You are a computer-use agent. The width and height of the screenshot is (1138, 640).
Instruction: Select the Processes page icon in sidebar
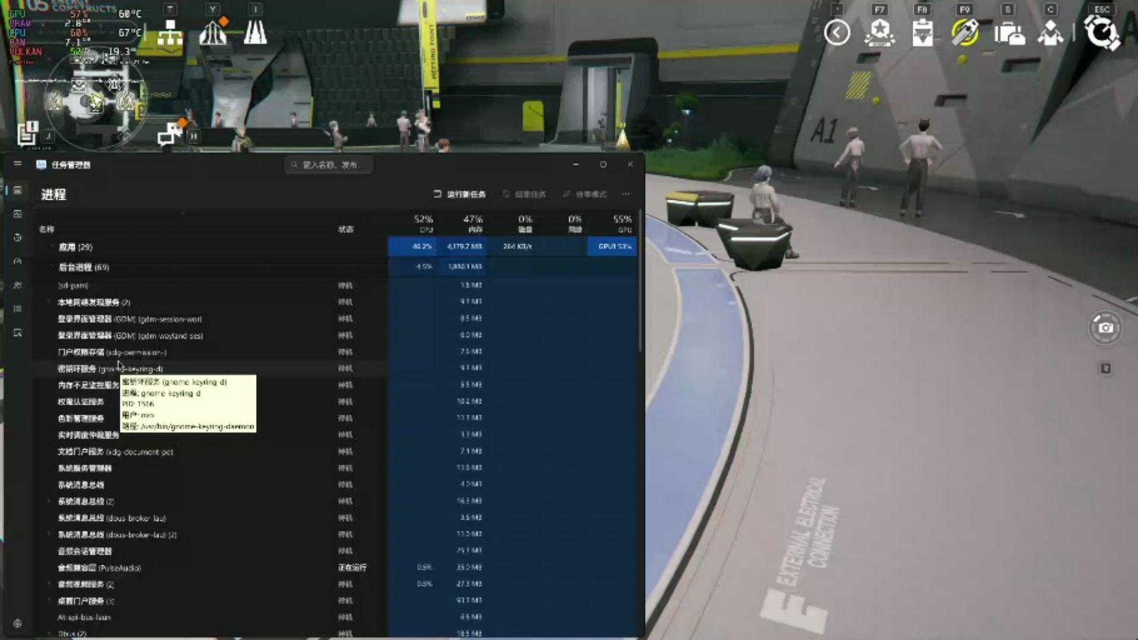pos(18,190)
